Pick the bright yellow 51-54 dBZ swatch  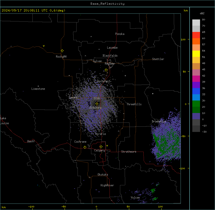click(196, 54)
